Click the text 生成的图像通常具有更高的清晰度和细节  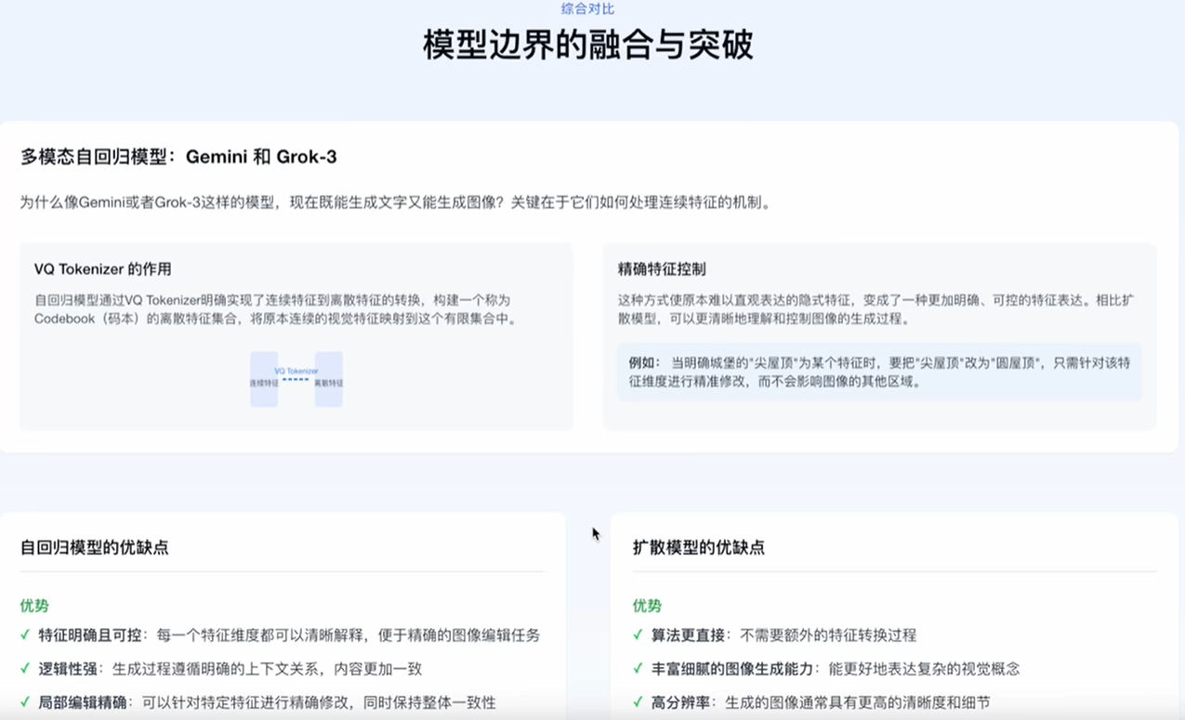coord(858,702)
